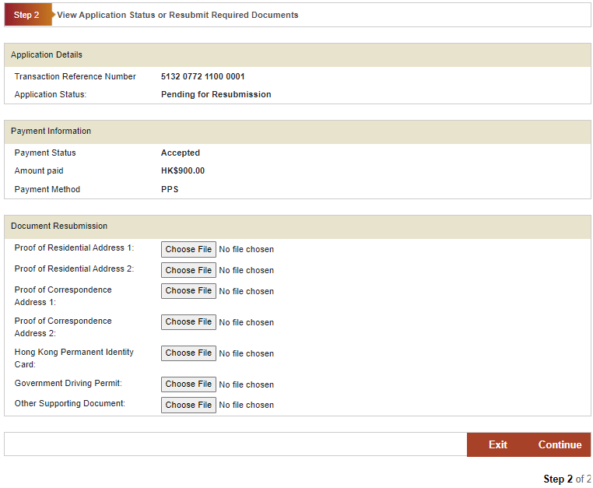Screen dimensions: 593x488
Task: Click Continue to proceed
Action: click(559, 444)
